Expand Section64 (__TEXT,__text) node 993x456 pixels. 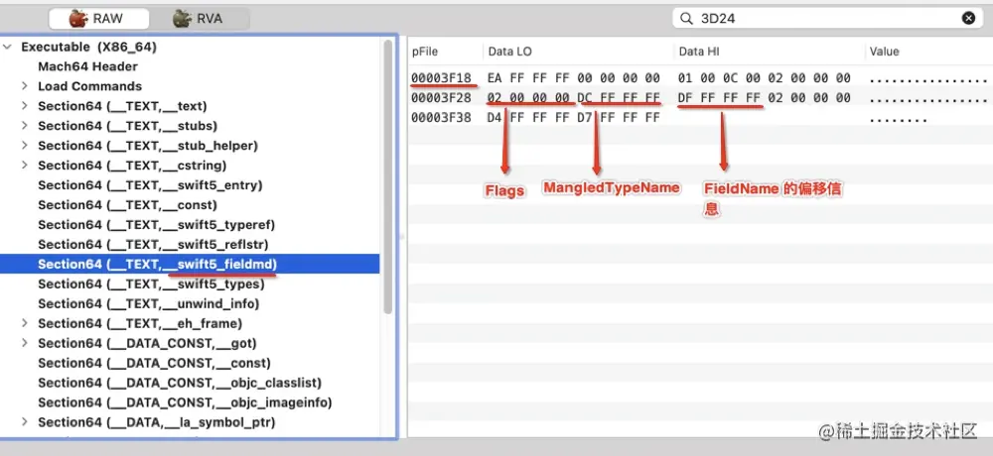coord(24,106)
